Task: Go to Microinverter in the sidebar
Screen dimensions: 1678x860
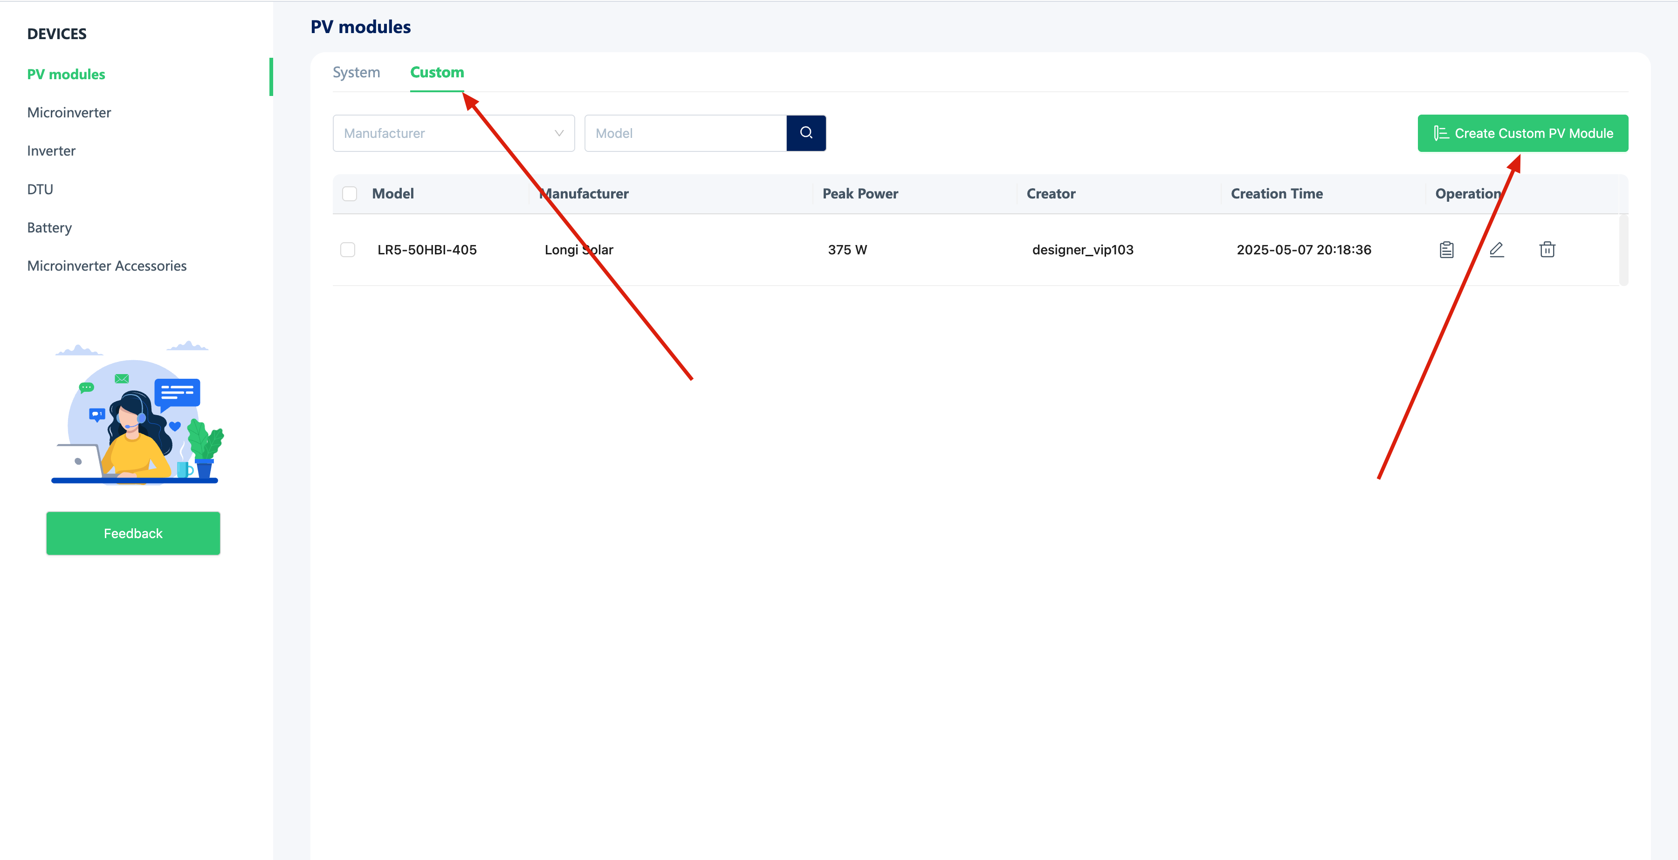Action: [69, 113]
